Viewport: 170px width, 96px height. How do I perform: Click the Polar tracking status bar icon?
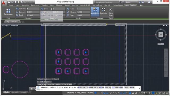(x=110, y=93)
